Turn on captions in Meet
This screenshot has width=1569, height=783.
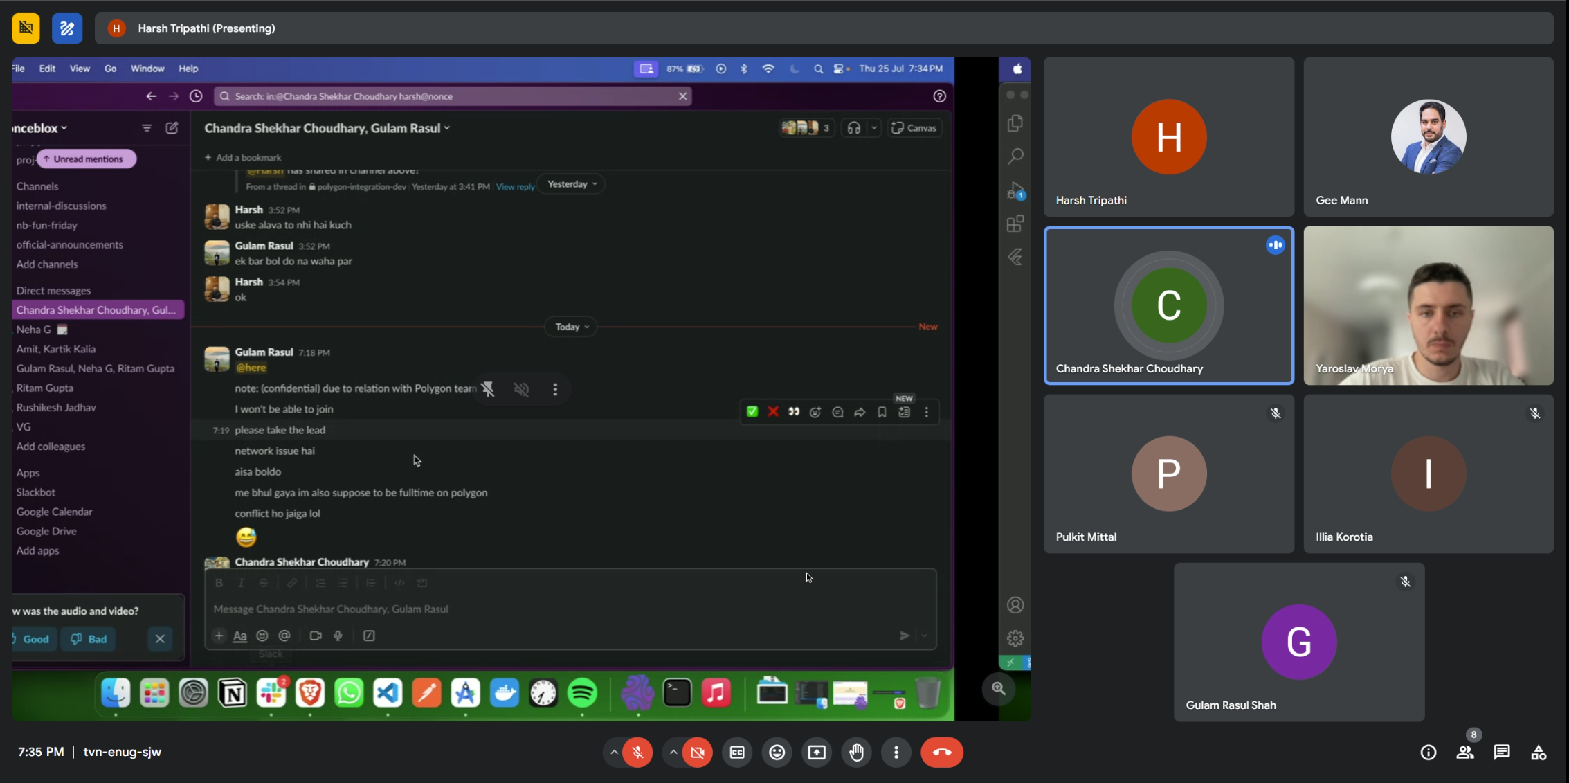[x=737, y=752]
